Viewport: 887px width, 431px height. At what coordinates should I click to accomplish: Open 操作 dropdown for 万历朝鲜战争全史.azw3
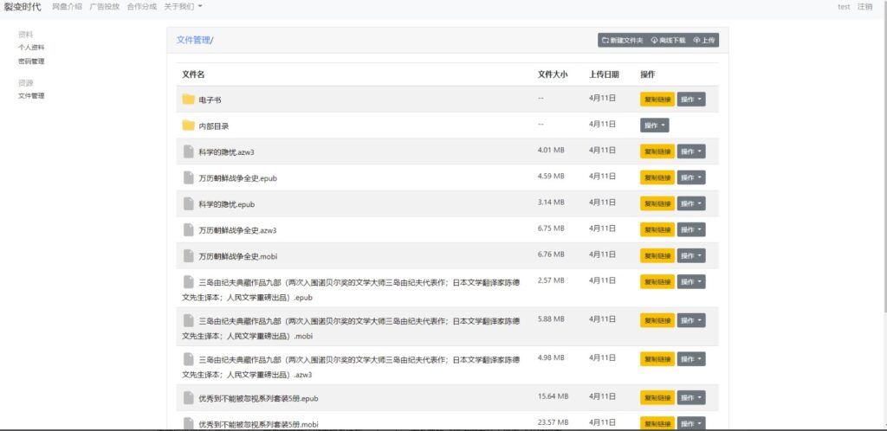[691, 229]
